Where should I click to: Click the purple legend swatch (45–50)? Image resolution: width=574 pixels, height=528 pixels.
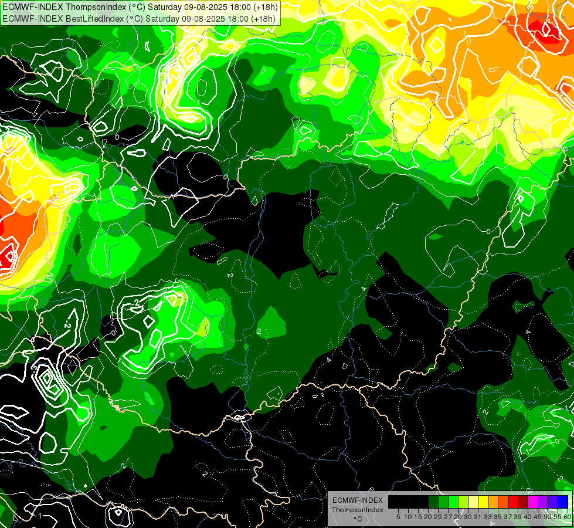[x=543, y=502]
